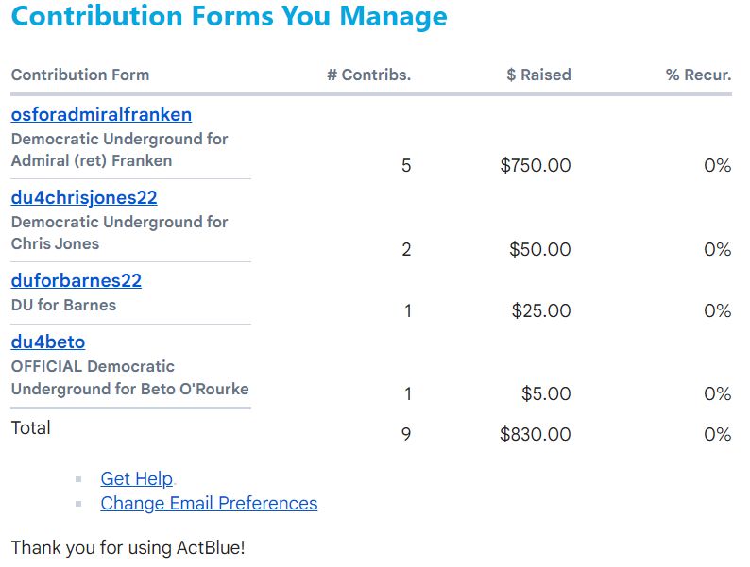Viewport: 750px width, 567px height.
Task: Click the 'Democratic Underground for Chris Jones' description
Action: [119, 233]
